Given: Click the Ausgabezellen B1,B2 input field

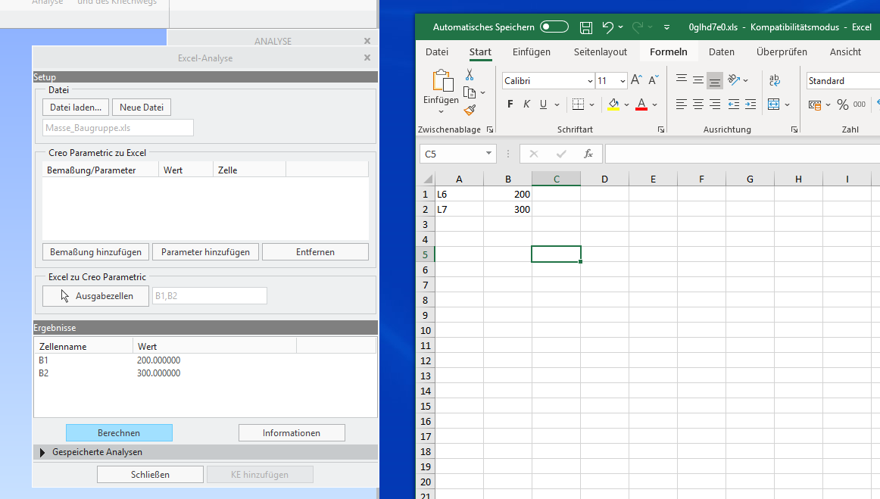Looking at the screenshot, I should pyautogui.click(x=209, y=296).
